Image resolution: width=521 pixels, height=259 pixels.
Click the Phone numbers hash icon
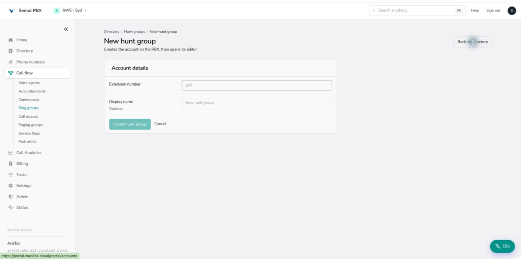coord(11,62)
